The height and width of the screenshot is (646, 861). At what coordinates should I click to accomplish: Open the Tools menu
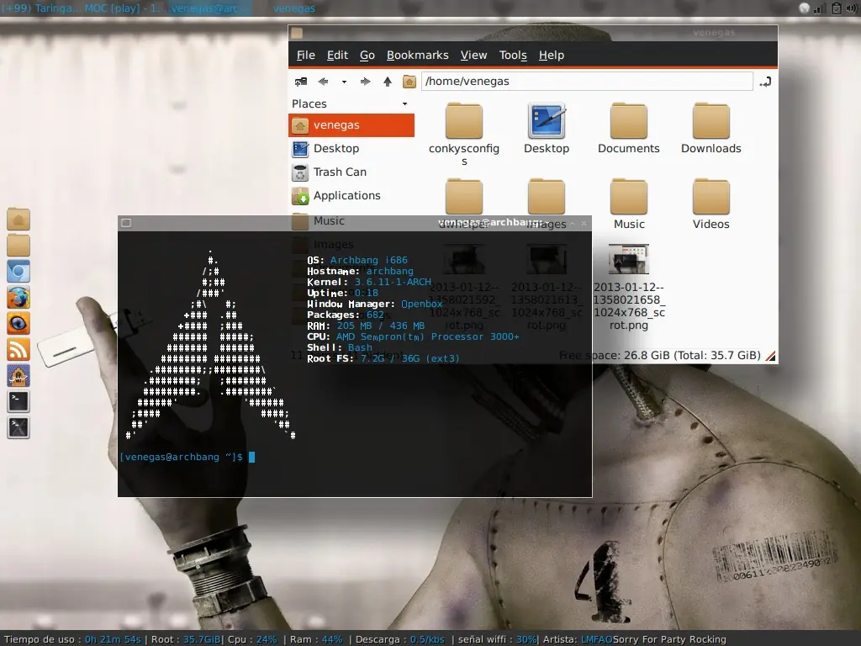pyautogui.click(x=513, y=55)
